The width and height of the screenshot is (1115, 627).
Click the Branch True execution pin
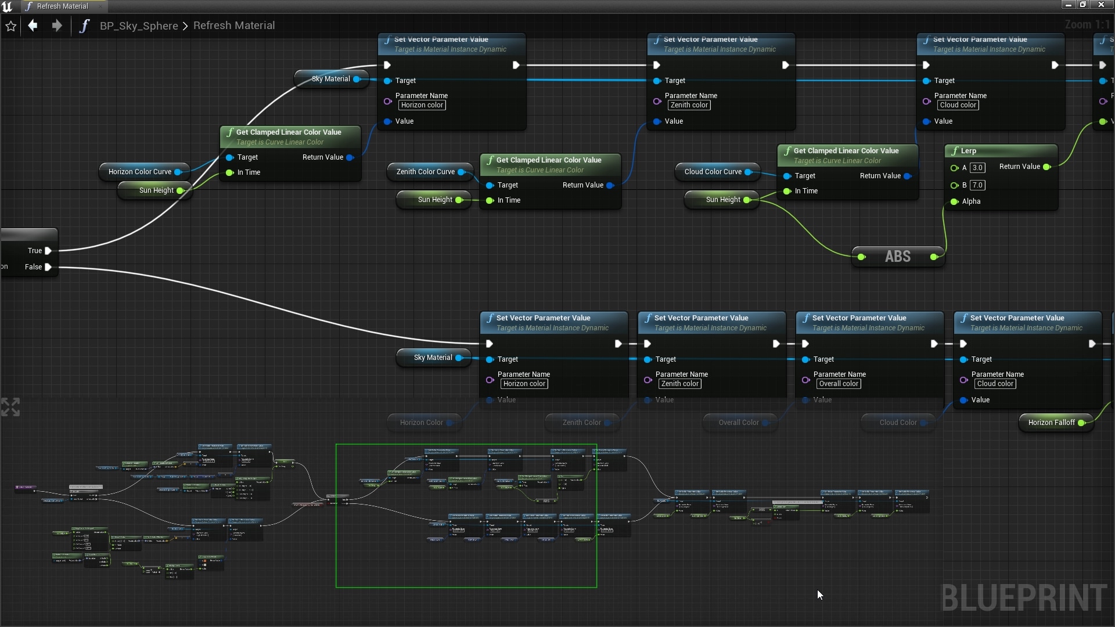point(49,251)
